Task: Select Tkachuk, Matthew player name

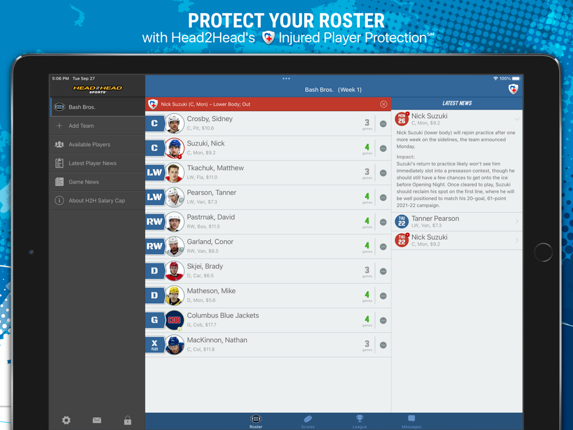Action: pos(215,168)
